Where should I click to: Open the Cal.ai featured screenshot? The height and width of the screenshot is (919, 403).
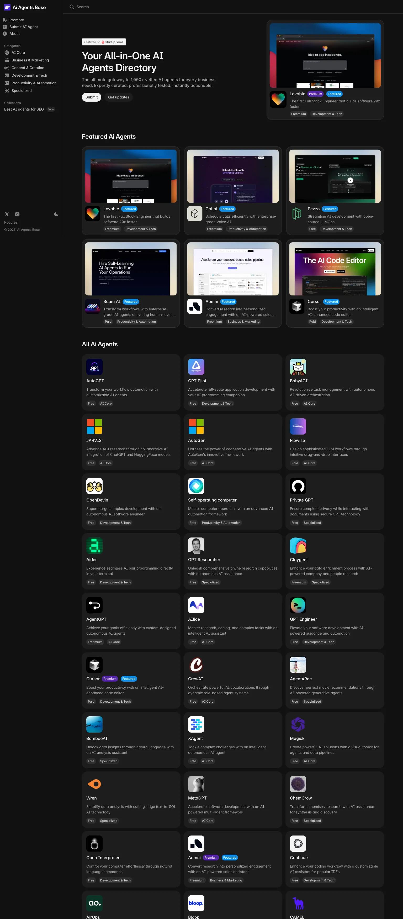[233, 176]
